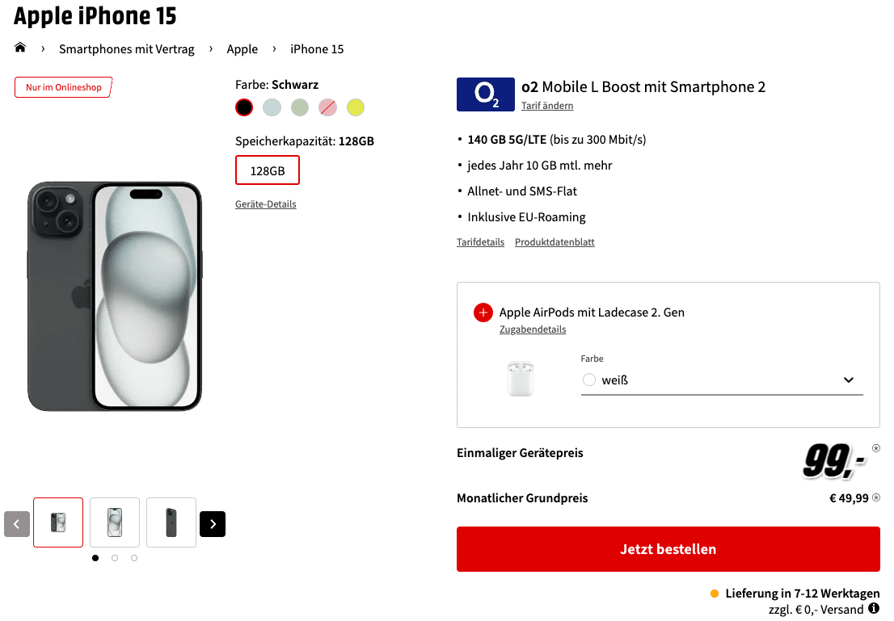Go to previous image with left arrow
The image size is (894, 621).
point(17,524)
